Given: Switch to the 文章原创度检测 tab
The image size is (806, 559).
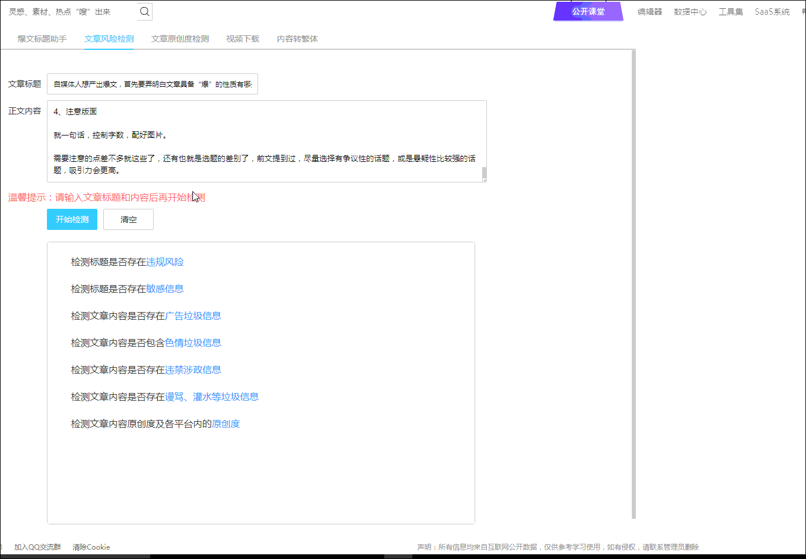Looking at the screenshot, I should (x=180, y=39).
